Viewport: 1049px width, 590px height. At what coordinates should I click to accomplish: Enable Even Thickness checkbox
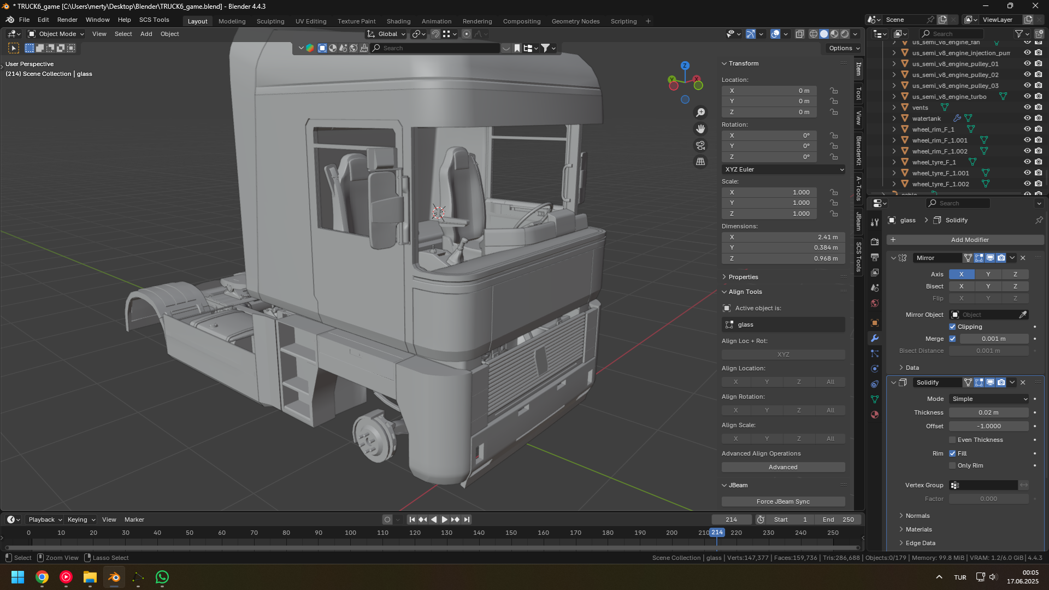[x=952, y=440]
